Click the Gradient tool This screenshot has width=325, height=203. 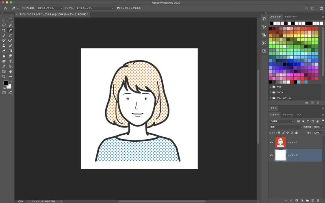click(x=11, y=51)
